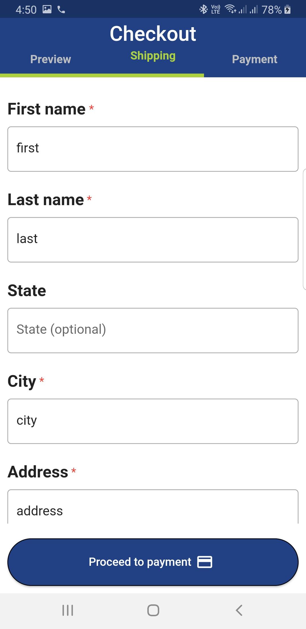This screenshot has width=306, height=629.
Task: Tap the Android back navigation icon
Action: [x=239, y=610]
